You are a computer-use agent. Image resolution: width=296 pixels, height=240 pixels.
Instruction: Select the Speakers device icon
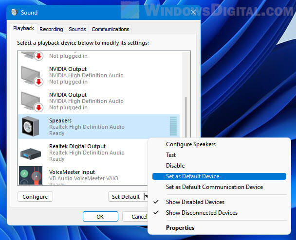click(x=30, y=126)
